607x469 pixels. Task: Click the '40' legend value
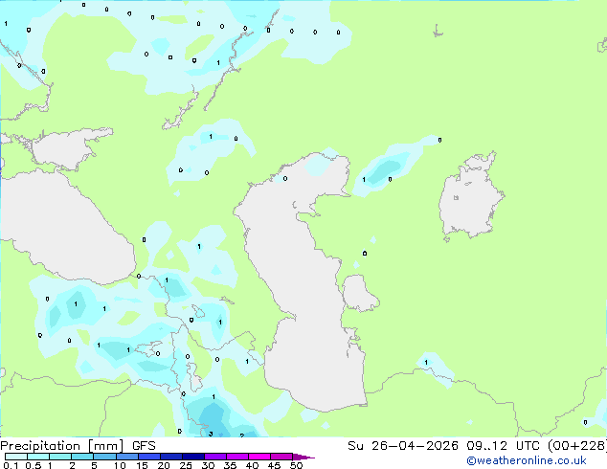[252, 465]
